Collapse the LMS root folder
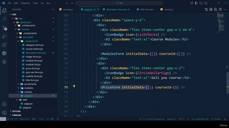The width and height of the screenshot is (229, 128). 10,15
